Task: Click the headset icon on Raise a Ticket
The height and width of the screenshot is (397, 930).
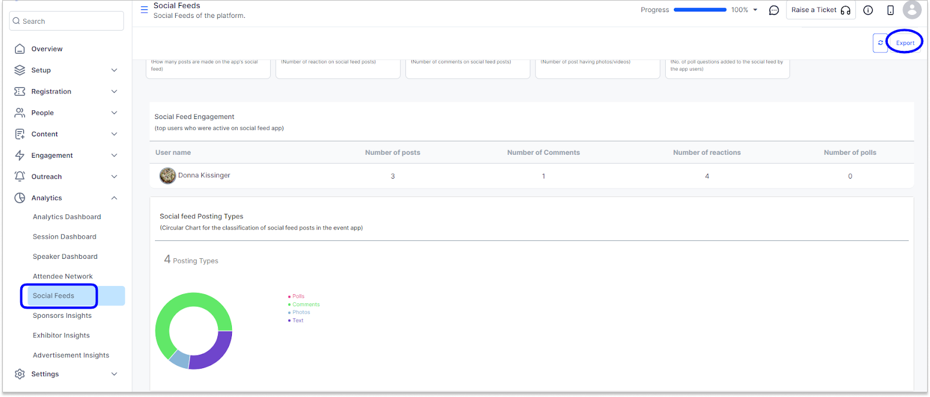Action: pyautogui.click(x=846, y=10)
